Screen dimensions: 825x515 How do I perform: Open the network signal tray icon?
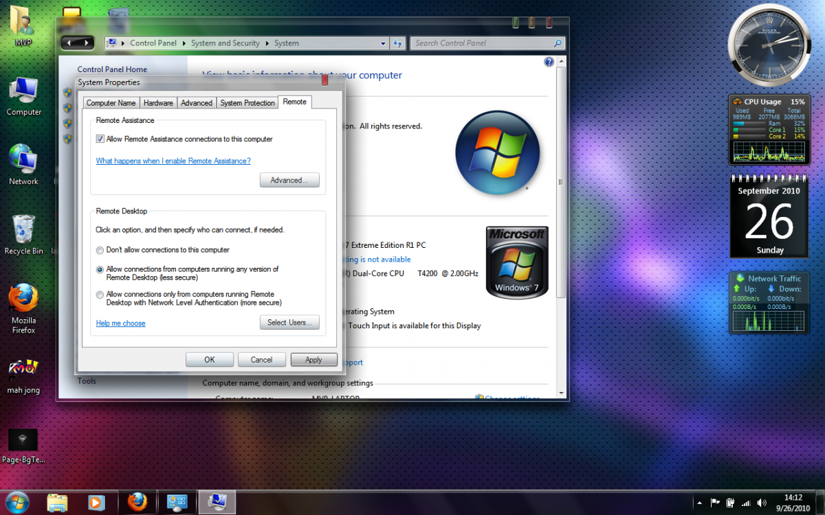(746, 503)
